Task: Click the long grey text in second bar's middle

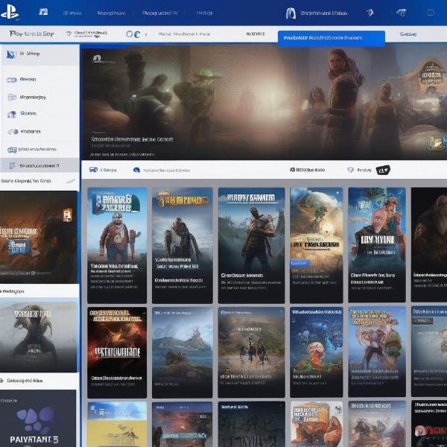Action: pyautogui.click(x=184, y=34)
